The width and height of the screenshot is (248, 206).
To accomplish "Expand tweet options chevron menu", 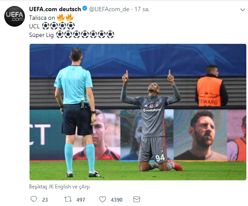I will click(242, 10).
